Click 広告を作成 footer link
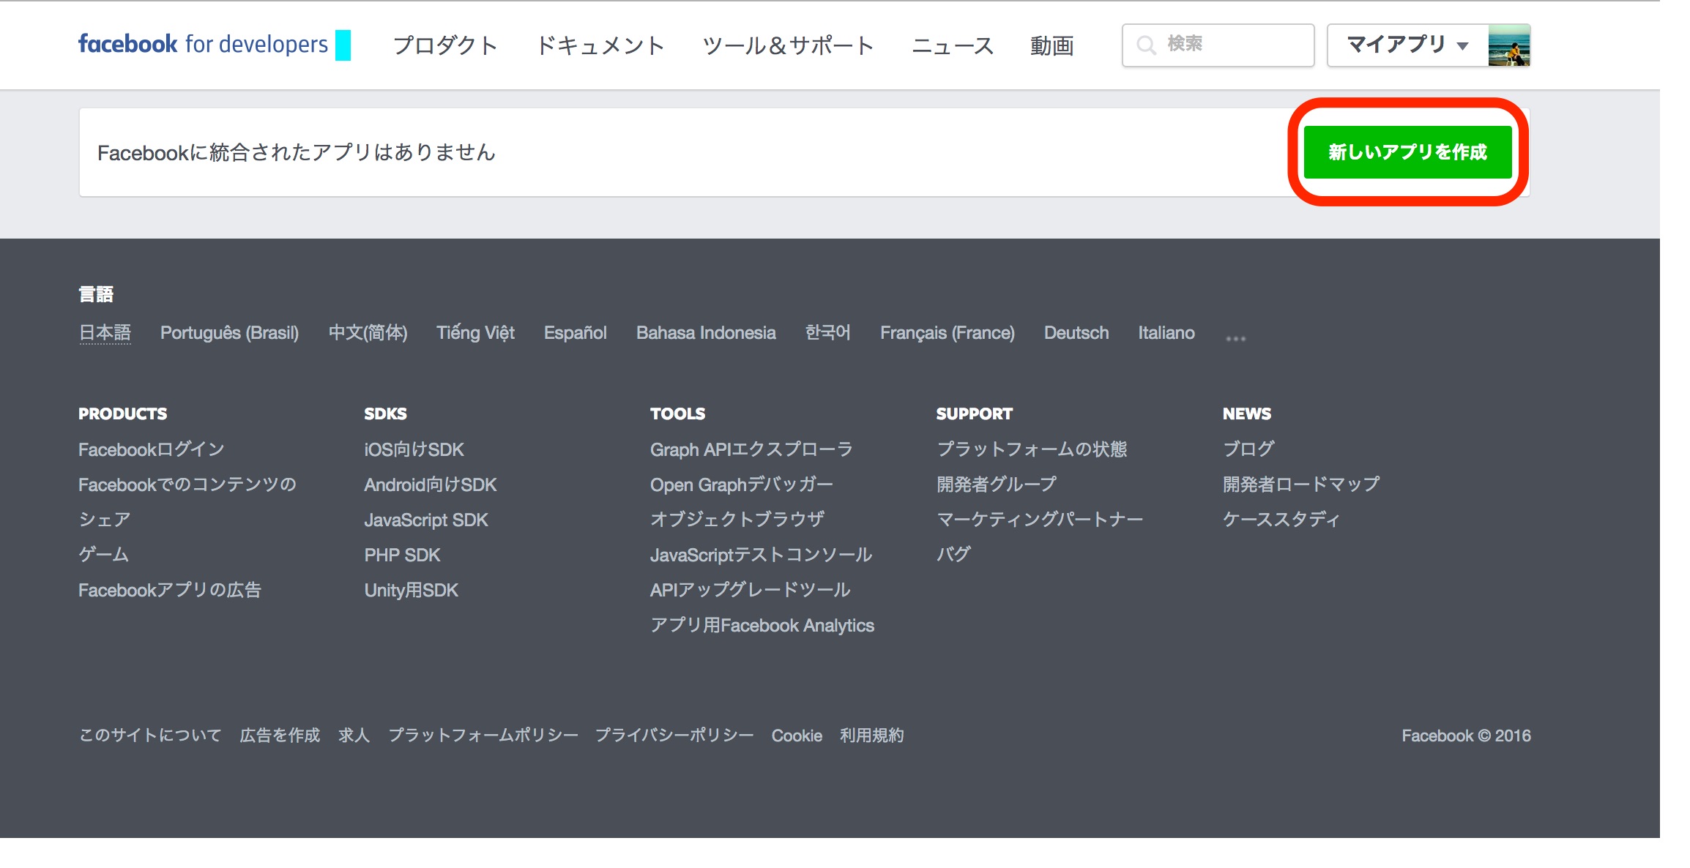The image size is (1690, 868). coord(280,736)
